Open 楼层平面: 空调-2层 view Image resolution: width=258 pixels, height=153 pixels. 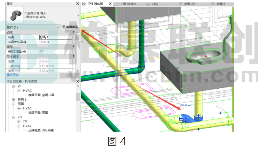(x=41, y=95)
